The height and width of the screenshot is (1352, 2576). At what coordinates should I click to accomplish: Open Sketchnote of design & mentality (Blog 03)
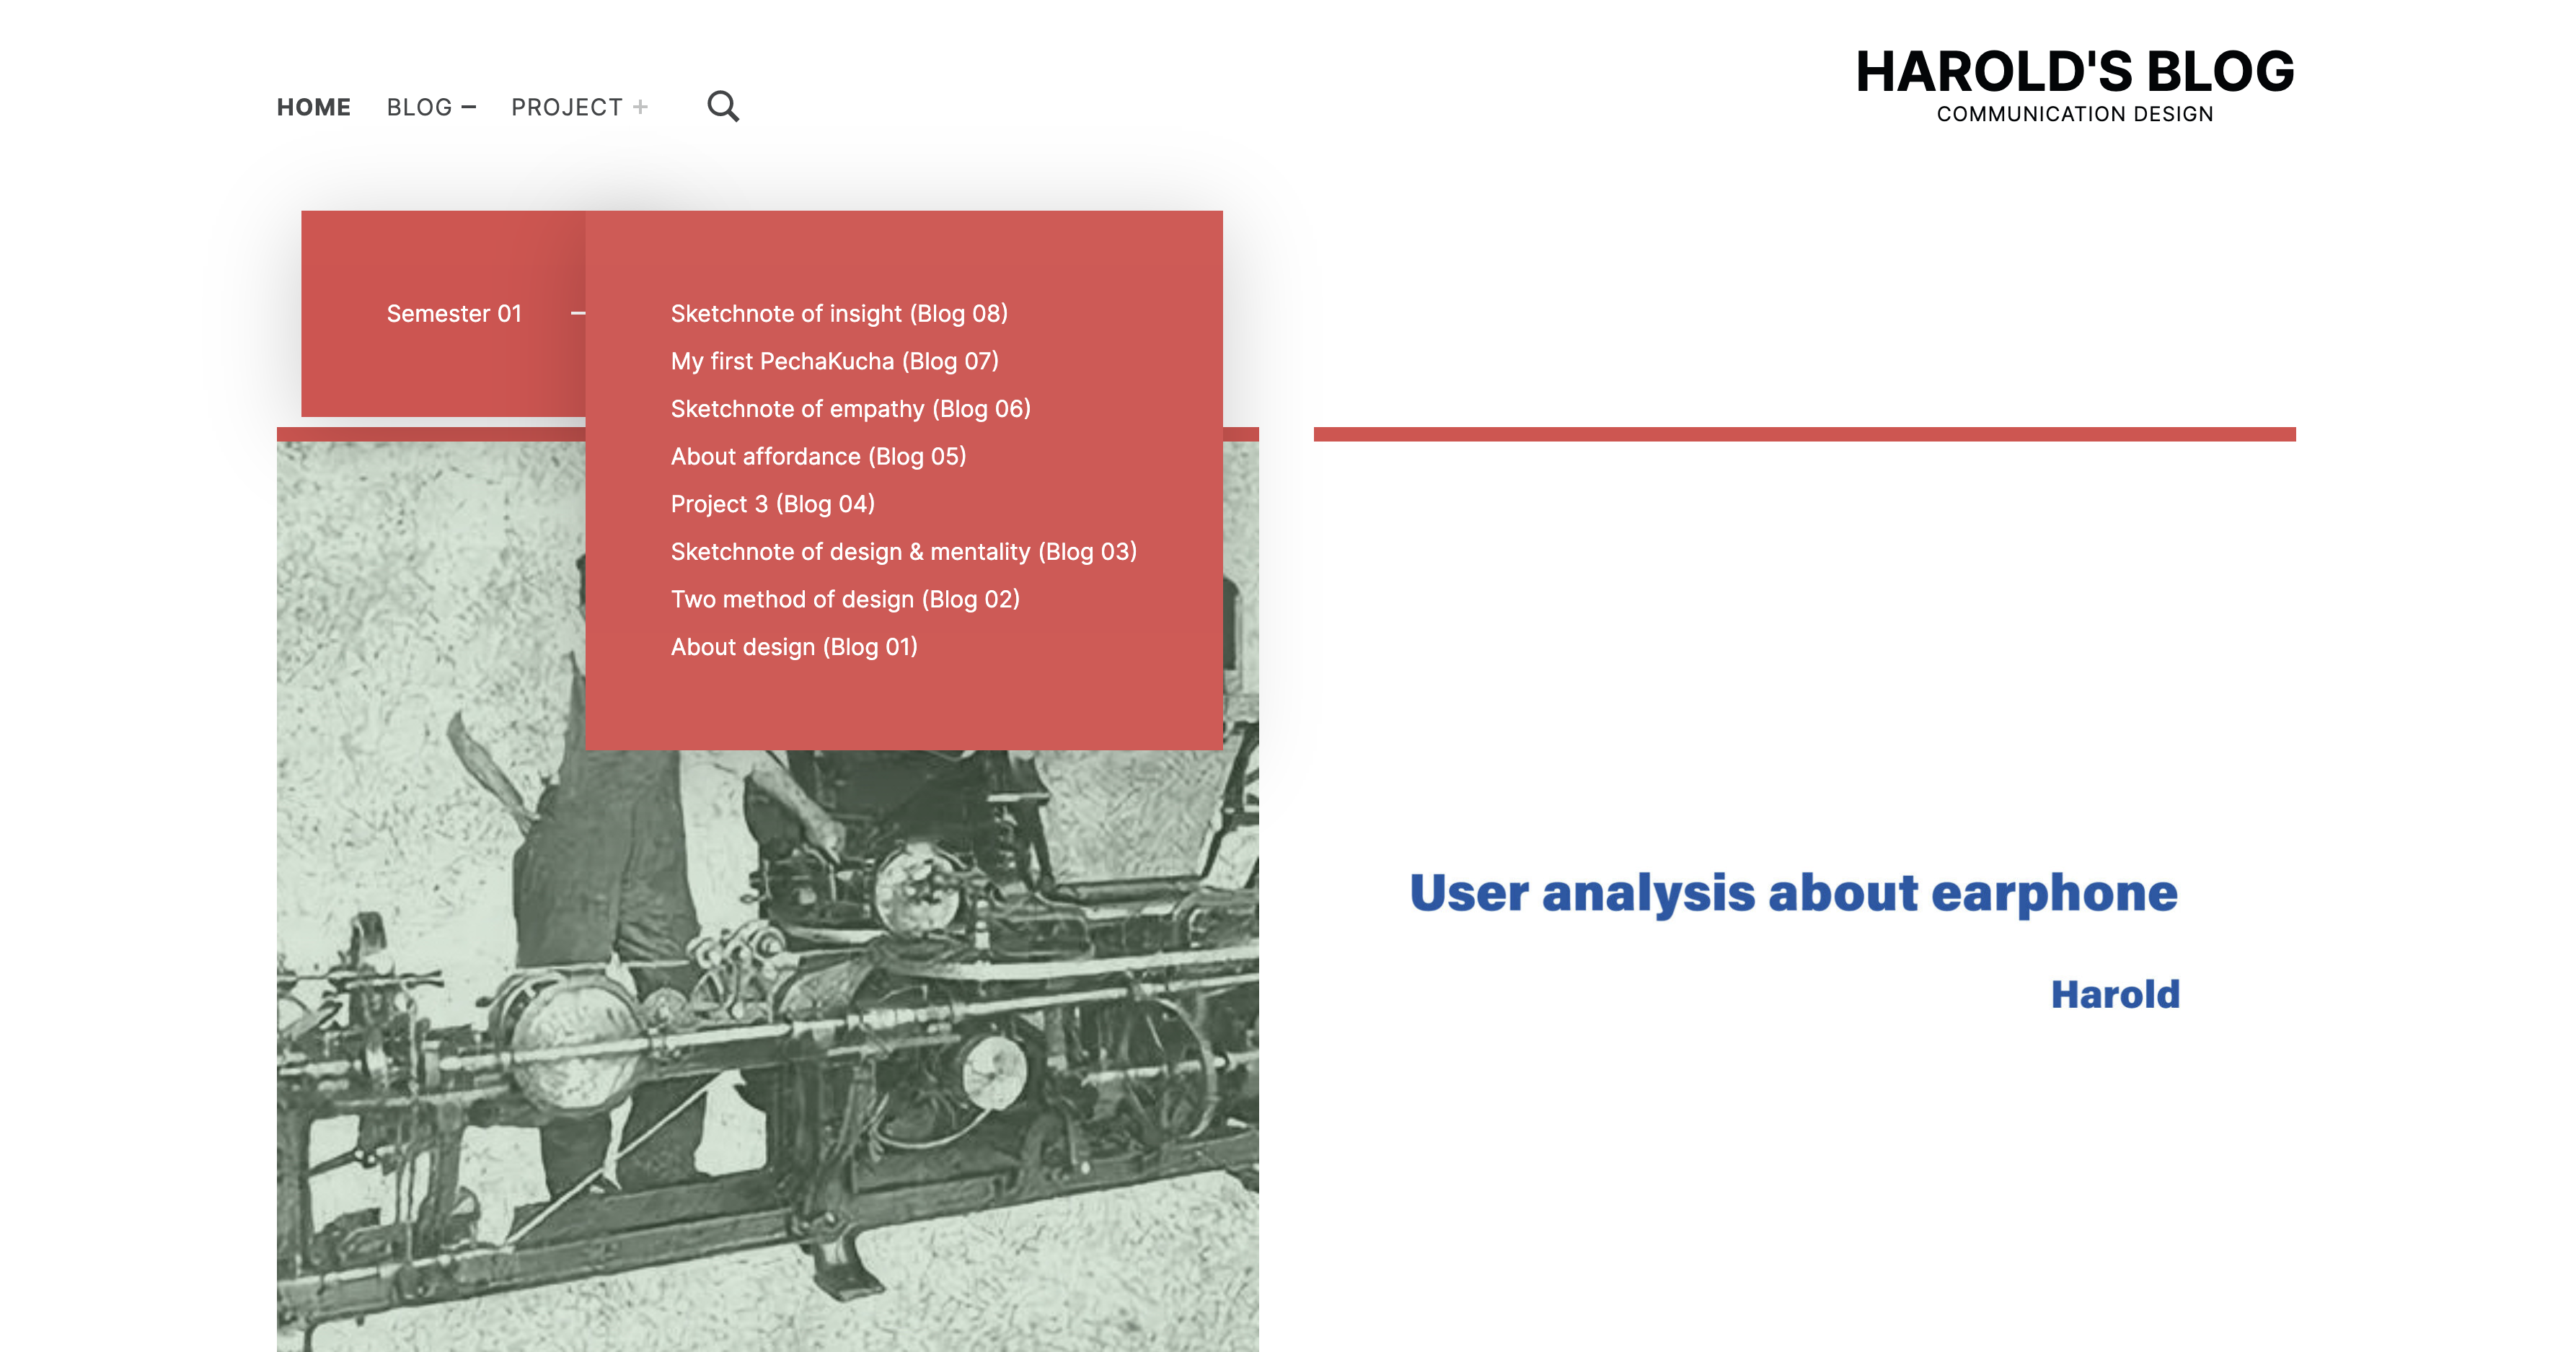click(904, 551)
